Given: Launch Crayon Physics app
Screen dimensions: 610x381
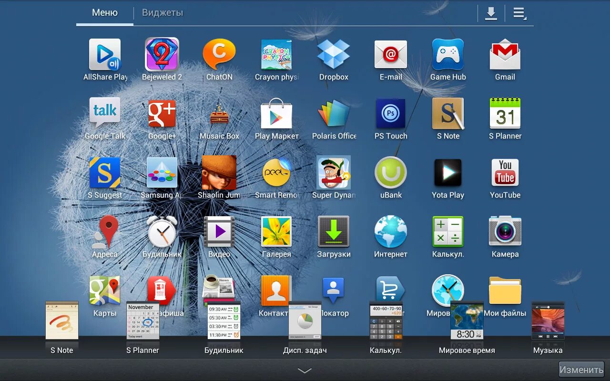Looking at the screenshot, I should (x=276, y=54).
